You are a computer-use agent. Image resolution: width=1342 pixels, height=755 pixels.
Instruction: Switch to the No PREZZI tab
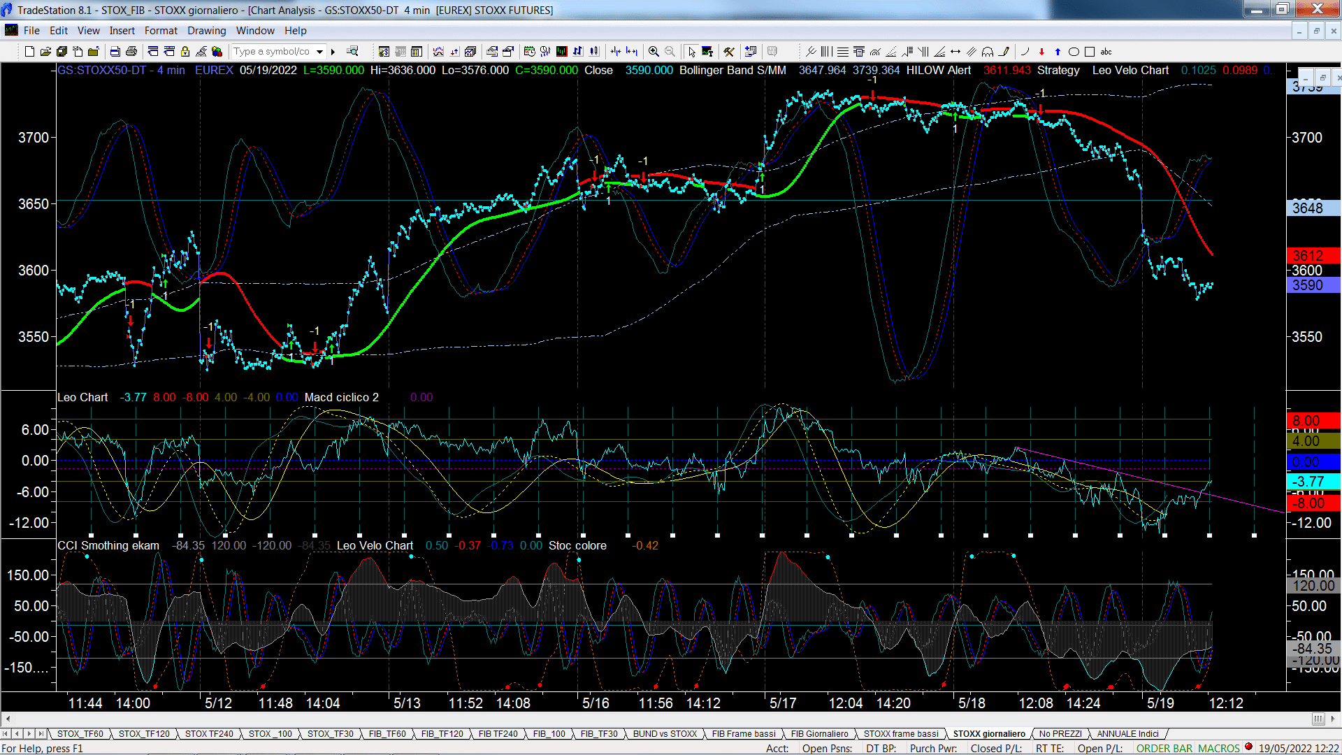tap(1060, 733)
